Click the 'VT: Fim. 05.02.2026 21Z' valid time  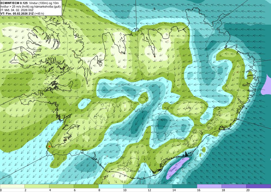[x=17, y=14]
